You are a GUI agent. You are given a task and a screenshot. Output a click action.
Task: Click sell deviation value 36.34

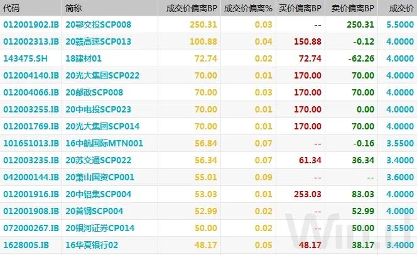pyautogui.click(x=363, y=160)
